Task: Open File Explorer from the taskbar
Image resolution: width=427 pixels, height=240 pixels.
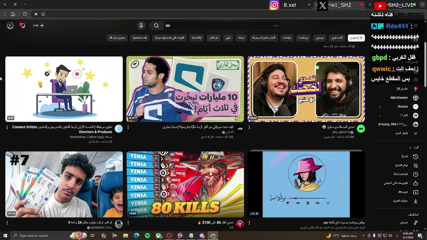Action: click(125, 236)
